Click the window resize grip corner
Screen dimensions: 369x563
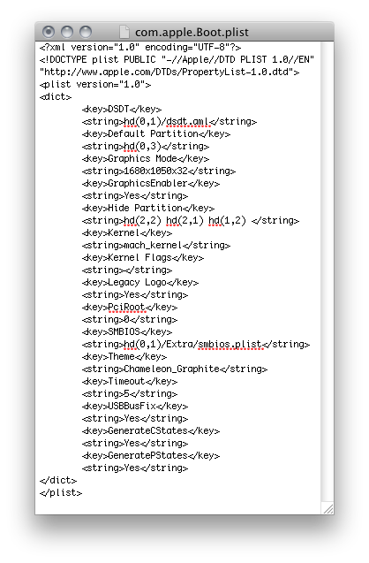pos(328,509)
